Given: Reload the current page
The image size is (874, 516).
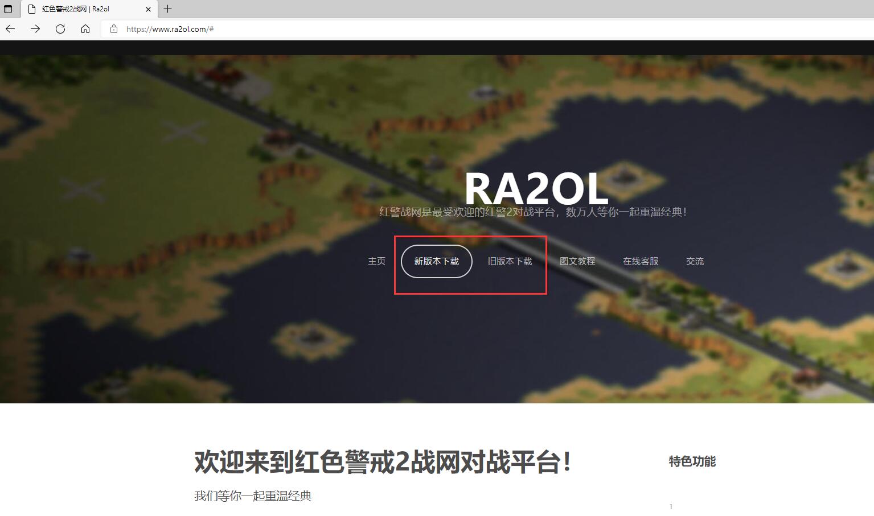Looking at the screenshot, I should 60,29.
